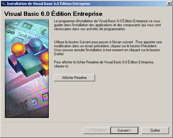
Task: Click the blue hexagonal block in the artwork
Action: [35, 45]
